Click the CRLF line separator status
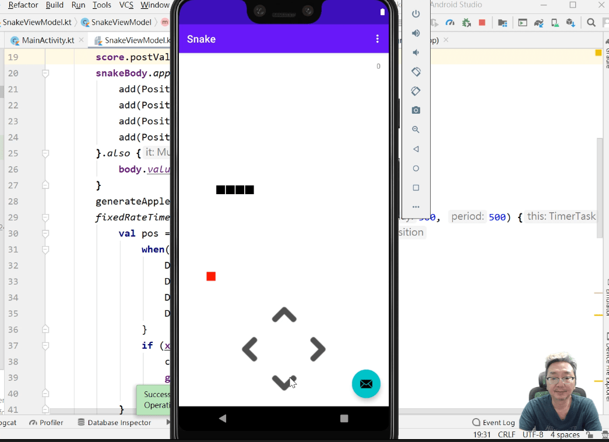This screenshot has height=442, width=609. [506, 434]
